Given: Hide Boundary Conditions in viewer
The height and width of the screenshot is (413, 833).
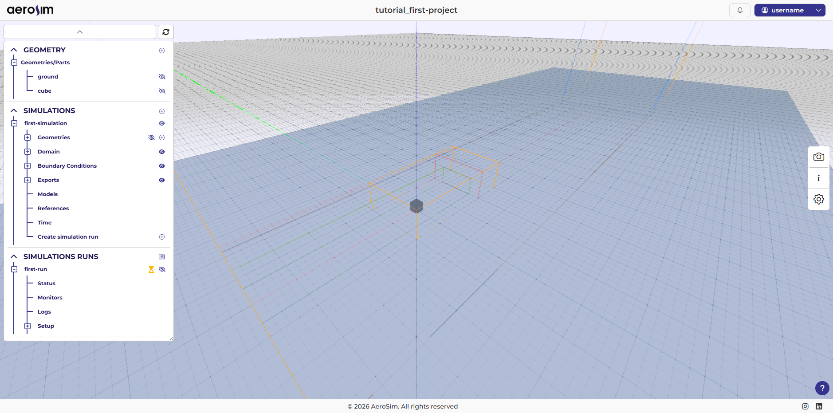Looking at the screenshot, I should (162, 166).
